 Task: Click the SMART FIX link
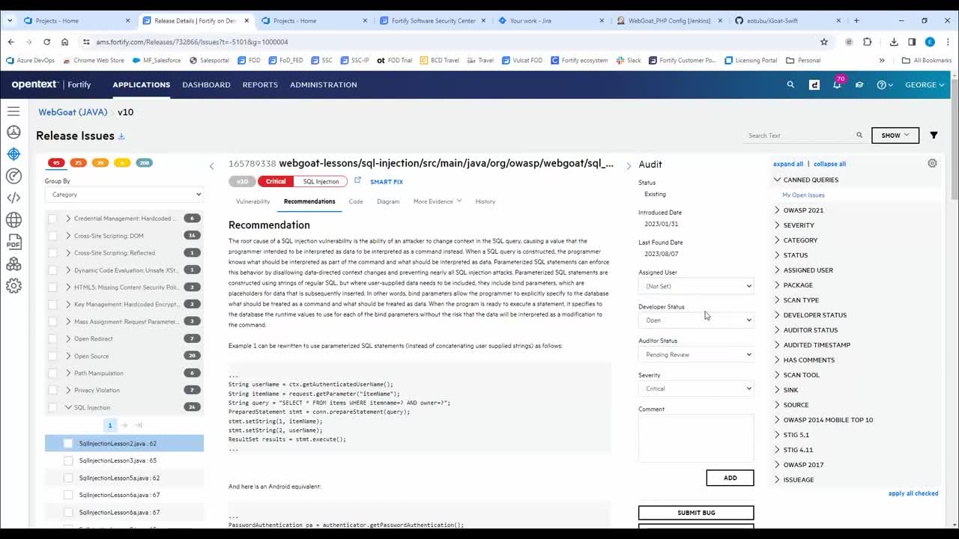click(387, 182)
